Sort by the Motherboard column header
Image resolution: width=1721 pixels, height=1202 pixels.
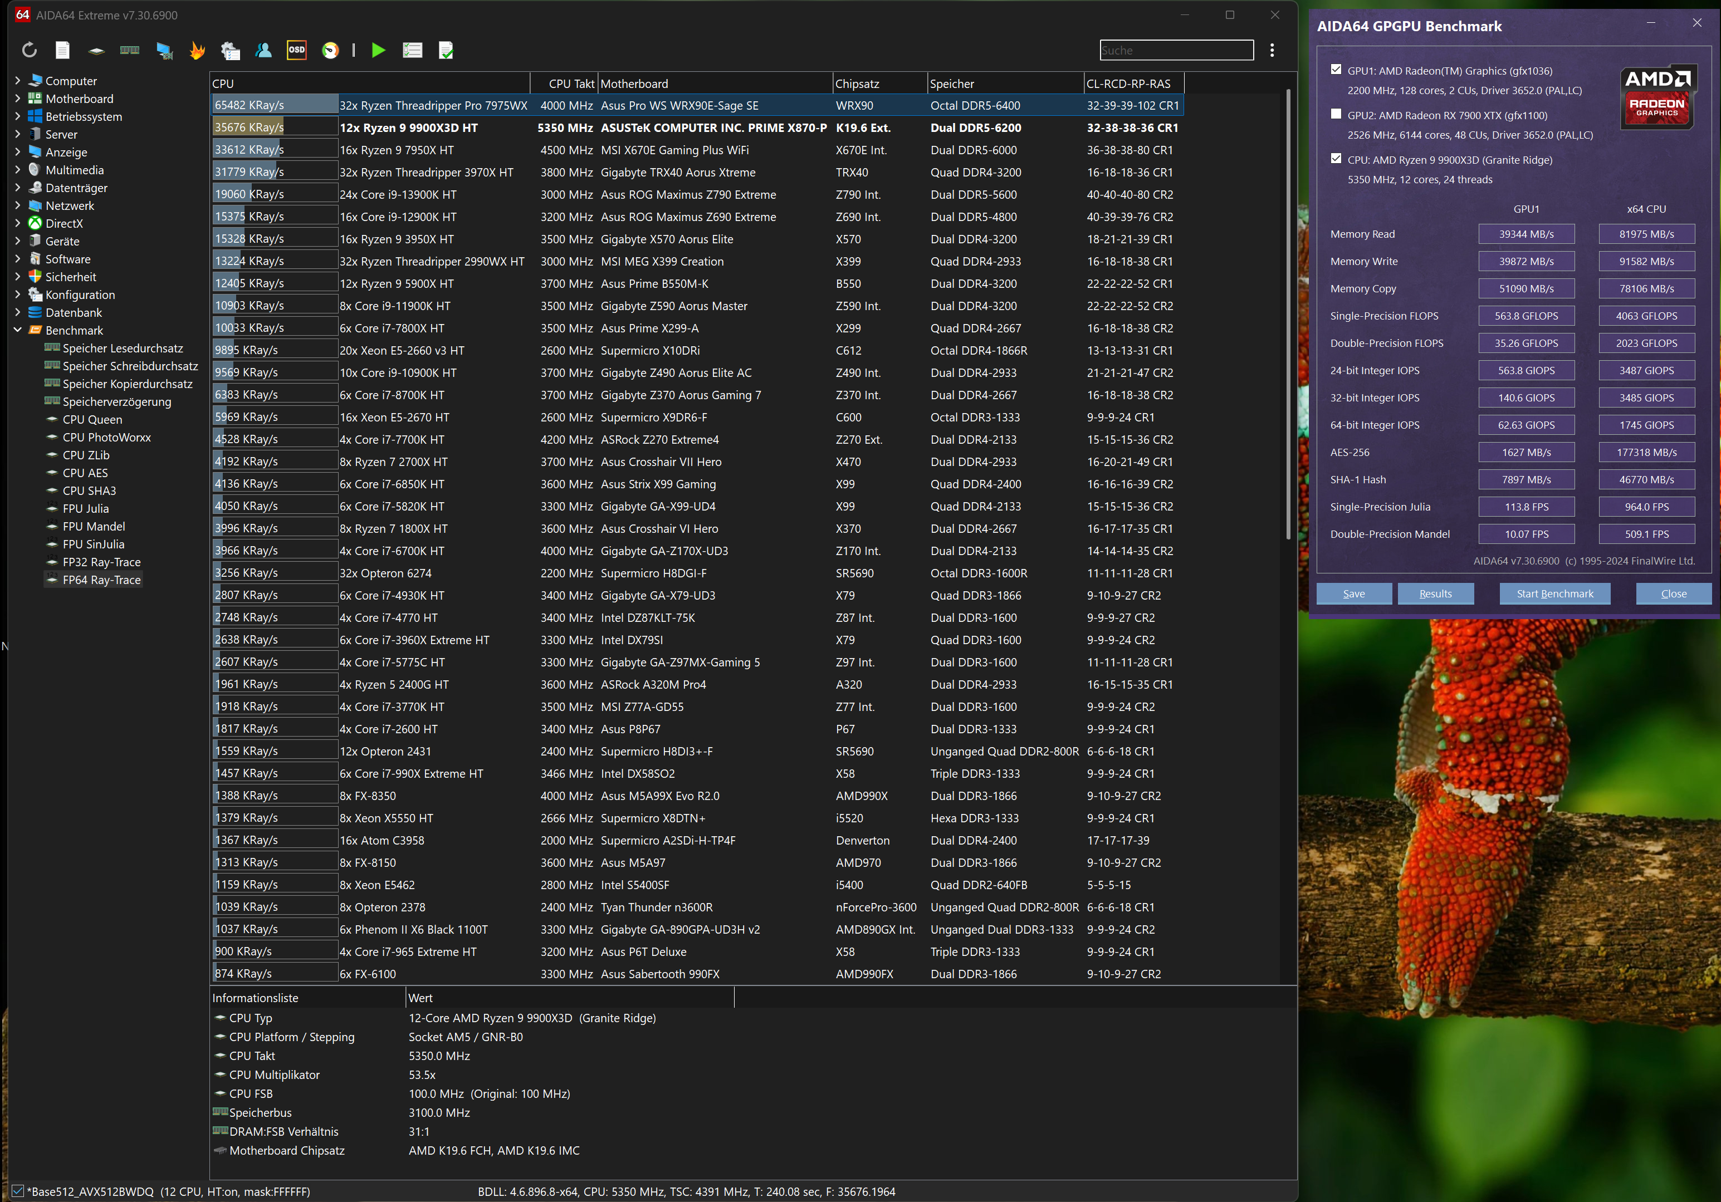coord(715,83)
